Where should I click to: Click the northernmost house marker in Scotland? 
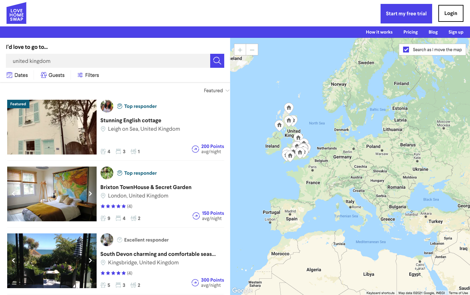pos(289,108)
